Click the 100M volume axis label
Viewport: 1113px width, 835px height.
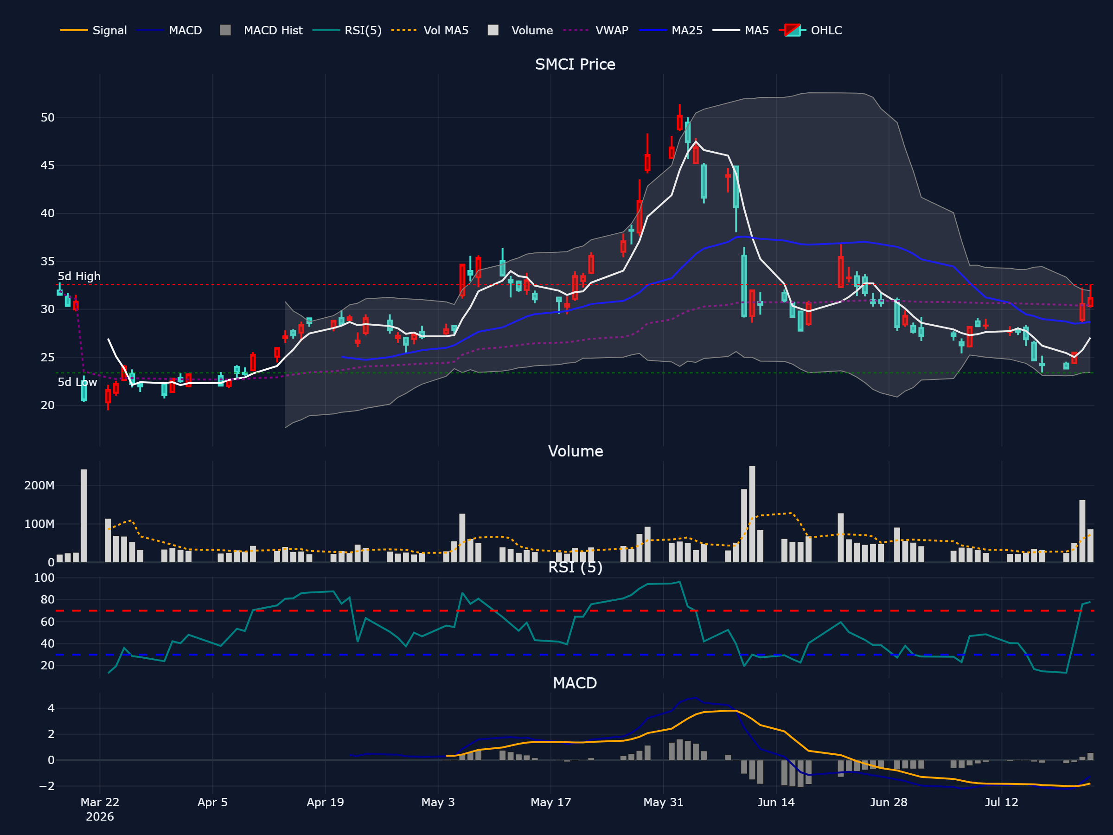[39, 524]
